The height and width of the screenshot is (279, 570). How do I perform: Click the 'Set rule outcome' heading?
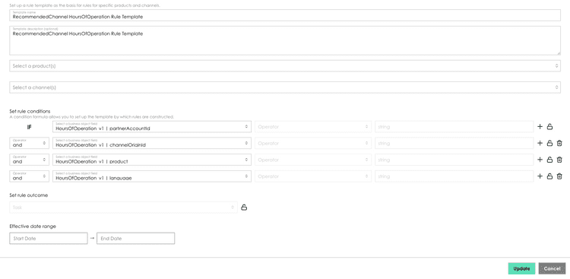(29, 195)
